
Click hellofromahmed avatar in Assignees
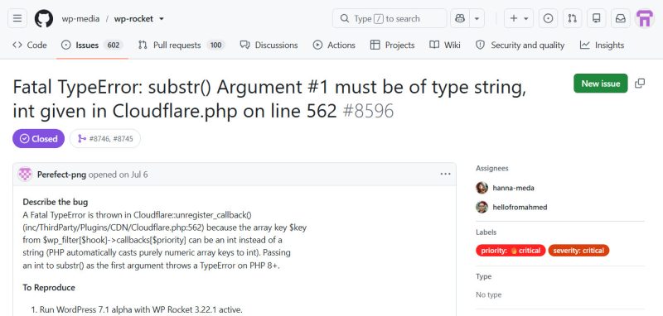click(482, 207)
